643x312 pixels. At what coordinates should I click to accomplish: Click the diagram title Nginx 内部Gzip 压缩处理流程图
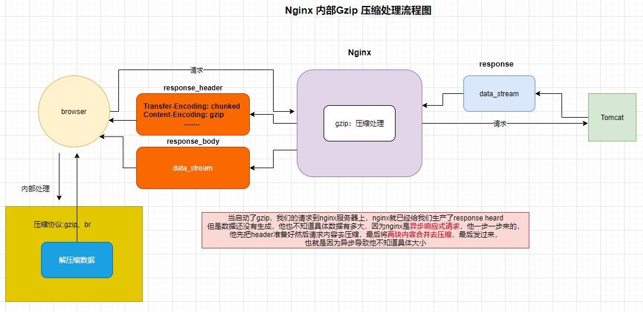[358, 11]
